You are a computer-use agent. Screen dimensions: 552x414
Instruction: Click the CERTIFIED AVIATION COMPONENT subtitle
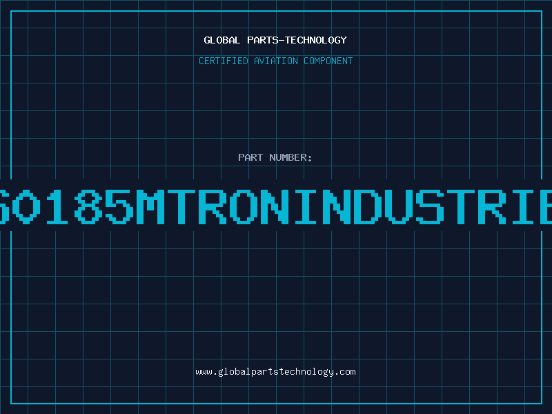point(275,61)
